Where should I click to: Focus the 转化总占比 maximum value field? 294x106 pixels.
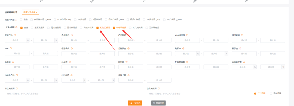click(x=44, y=80)
